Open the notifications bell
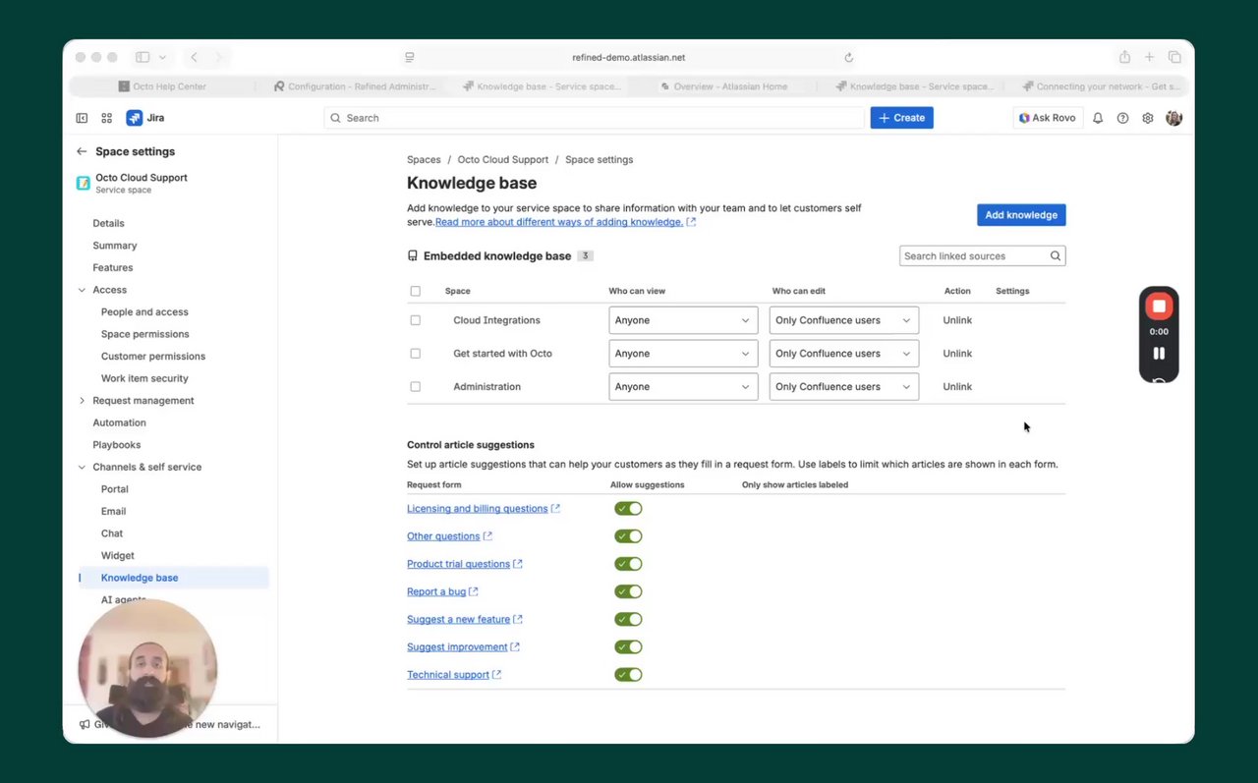The height and width of the screenshot is (783, 1258). (1098, 118)
